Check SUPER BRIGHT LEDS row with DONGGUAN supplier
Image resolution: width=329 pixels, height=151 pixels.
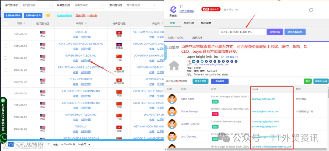click(5, 58)
